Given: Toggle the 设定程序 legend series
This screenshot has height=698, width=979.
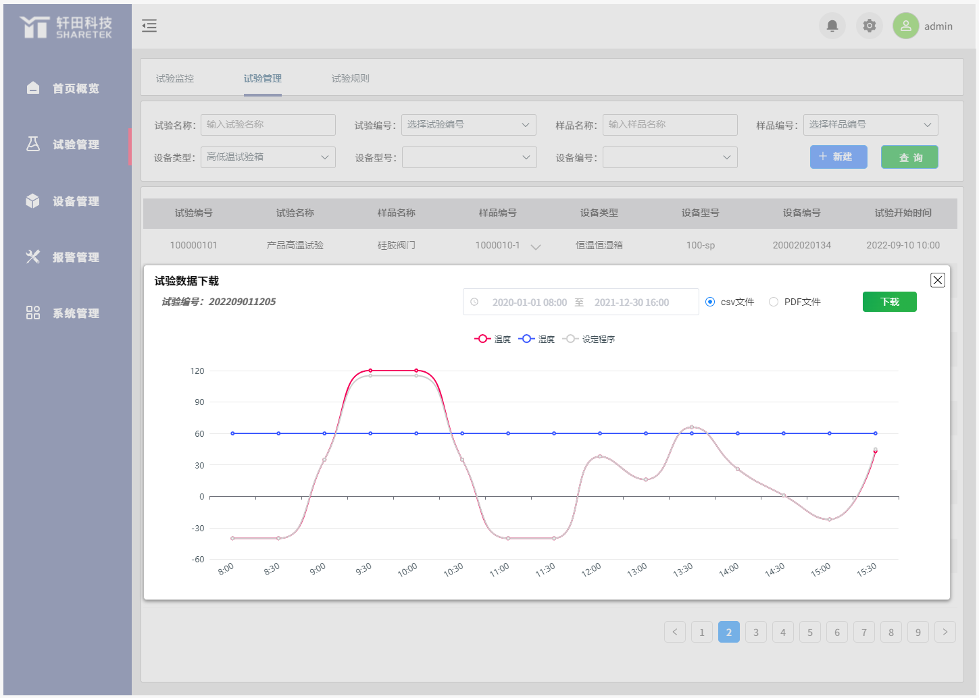Looking at the screenshot, I should [x=588, y=339].
